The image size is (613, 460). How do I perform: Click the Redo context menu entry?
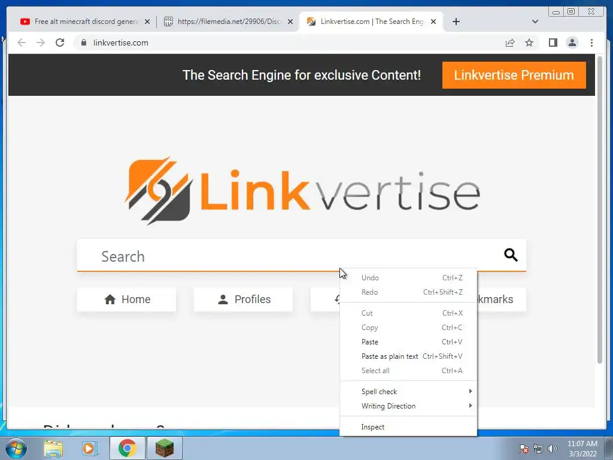(x=408, y=292)
